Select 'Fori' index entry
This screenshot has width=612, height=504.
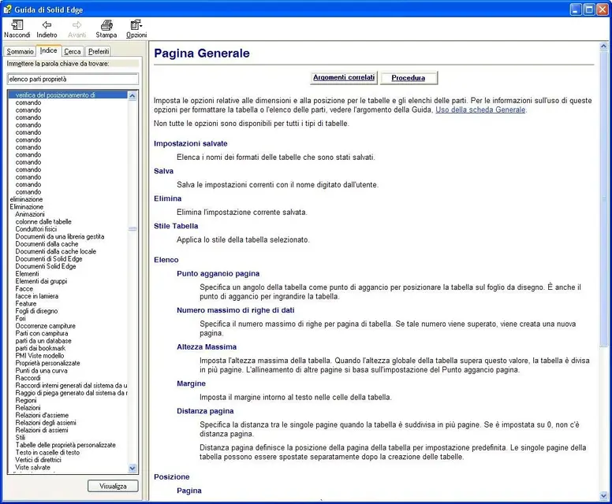(x=21, y=318)
